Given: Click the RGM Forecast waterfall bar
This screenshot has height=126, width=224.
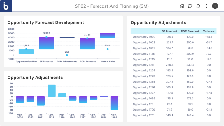Looking at the screenshot, I should [87, 43].
